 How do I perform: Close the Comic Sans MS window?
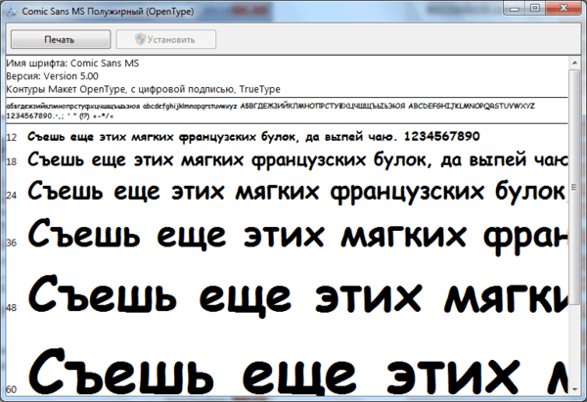564,8
